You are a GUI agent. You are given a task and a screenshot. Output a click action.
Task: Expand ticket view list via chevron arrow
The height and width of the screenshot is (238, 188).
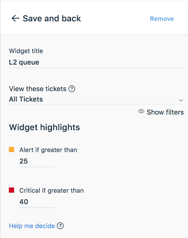(x=181, y=100)
